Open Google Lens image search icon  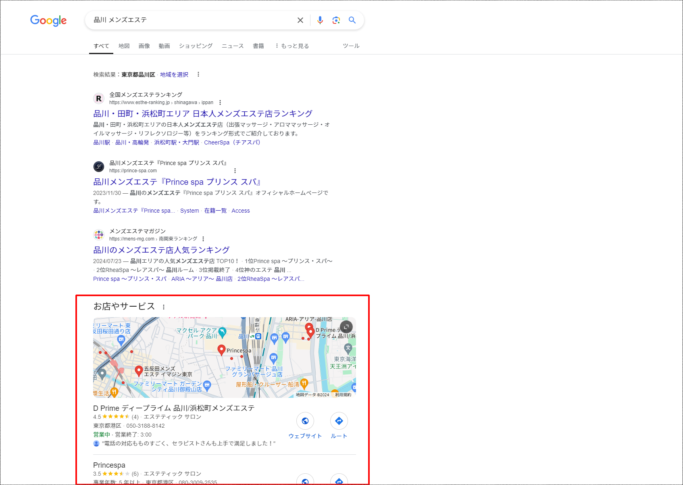(336, 20)
